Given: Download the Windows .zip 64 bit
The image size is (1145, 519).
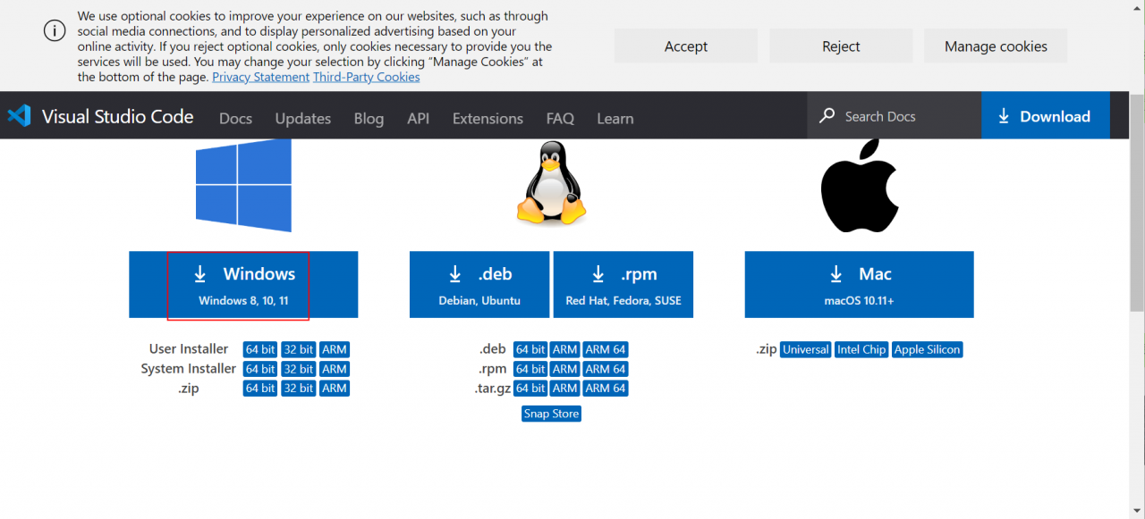Looking at the screenshot, I should point(260,389).
